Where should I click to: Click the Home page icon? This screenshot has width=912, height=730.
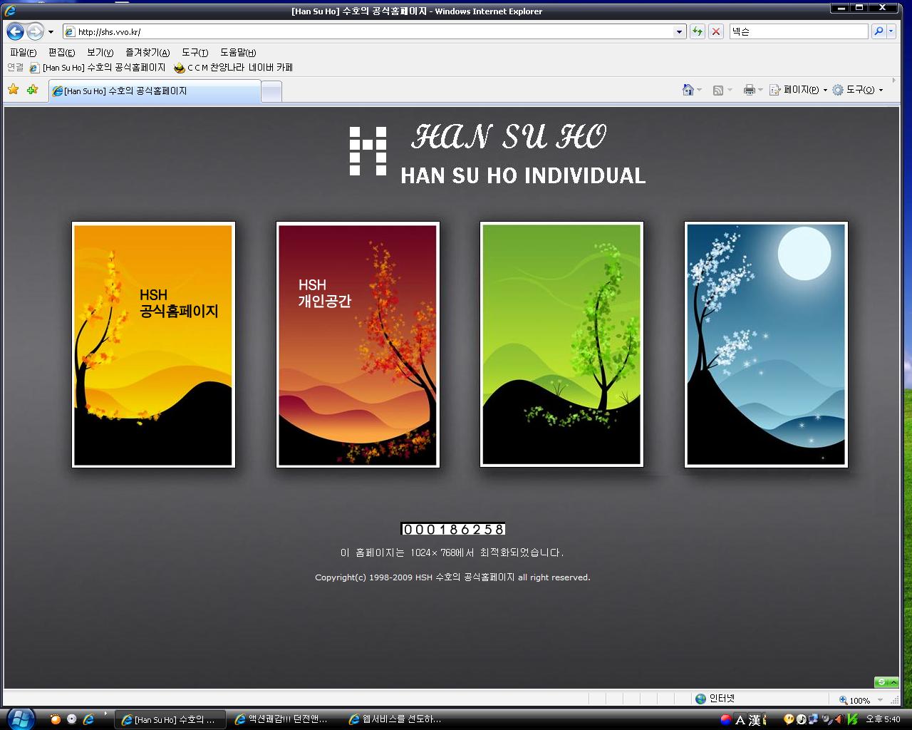point(688,90)
